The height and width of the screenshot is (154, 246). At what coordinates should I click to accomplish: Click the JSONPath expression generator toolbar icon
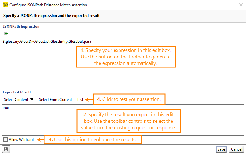tap(6, 33)
